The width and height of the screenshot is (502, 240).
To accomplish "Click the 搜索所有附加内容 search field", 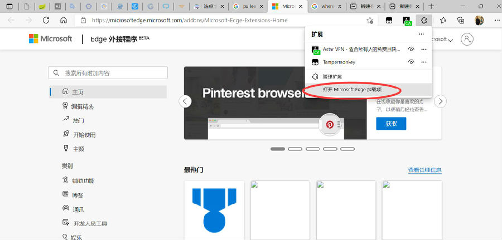I will tap(108, 73).
